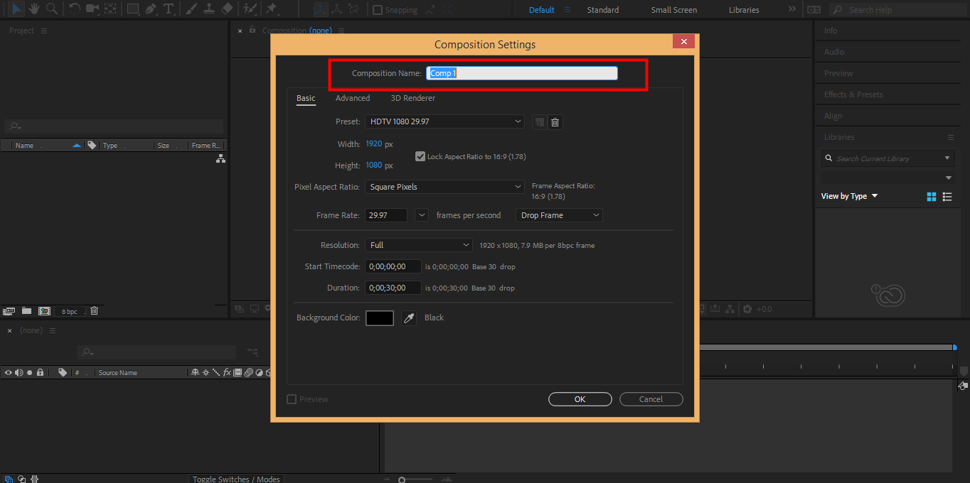The height and width of the screenshot is (483, 970).
Task: Choose the Small Screen workspace
Action: (x=674, y=10)
